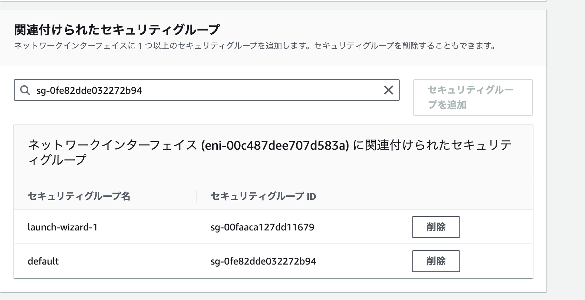Click the 関連付けられたセキュリティグループ section heading
The height and width of the screenshot is (300, 585).
click(x=117, y=30)
